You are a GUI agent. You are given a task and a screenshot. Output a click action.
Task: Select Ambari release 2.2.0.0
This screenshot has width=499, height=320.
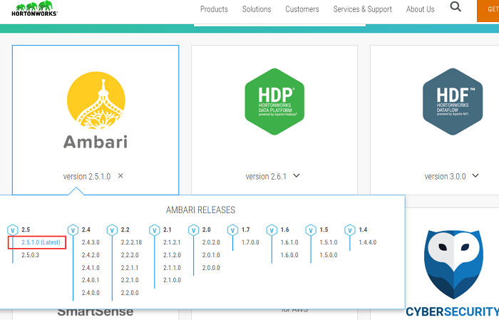point(130,293)
